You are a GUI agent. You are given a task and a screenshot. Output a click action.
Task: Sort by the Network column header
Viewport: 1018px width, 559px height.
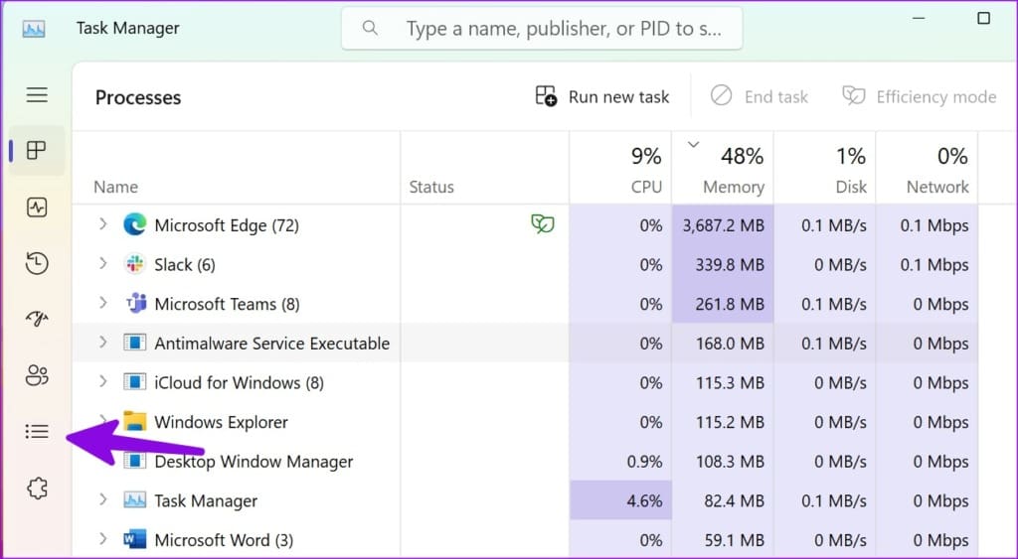[x=927, y=169]
